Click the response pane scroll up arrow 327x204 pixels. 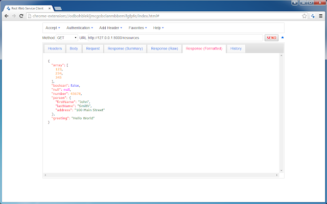click(282, 56)
